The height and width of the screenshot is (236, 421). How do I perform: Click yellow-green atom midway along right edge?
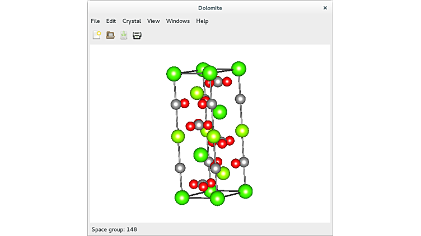[x=242, y=131]
